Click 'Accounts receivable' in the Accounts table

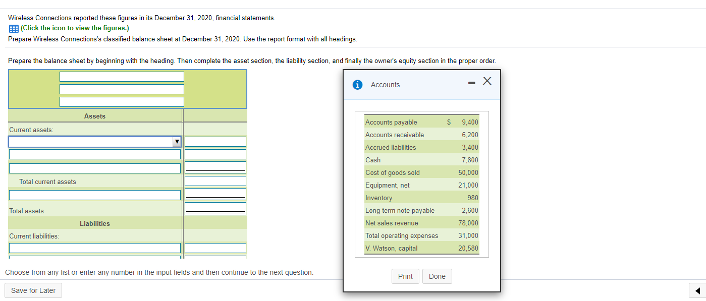[x=395, y=135]
